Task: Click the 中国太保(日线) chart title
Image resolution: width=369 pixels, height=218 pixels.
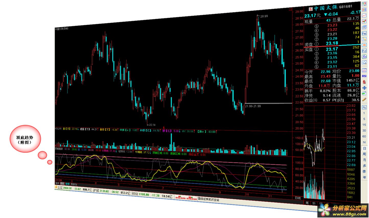Action: (62, 29)
